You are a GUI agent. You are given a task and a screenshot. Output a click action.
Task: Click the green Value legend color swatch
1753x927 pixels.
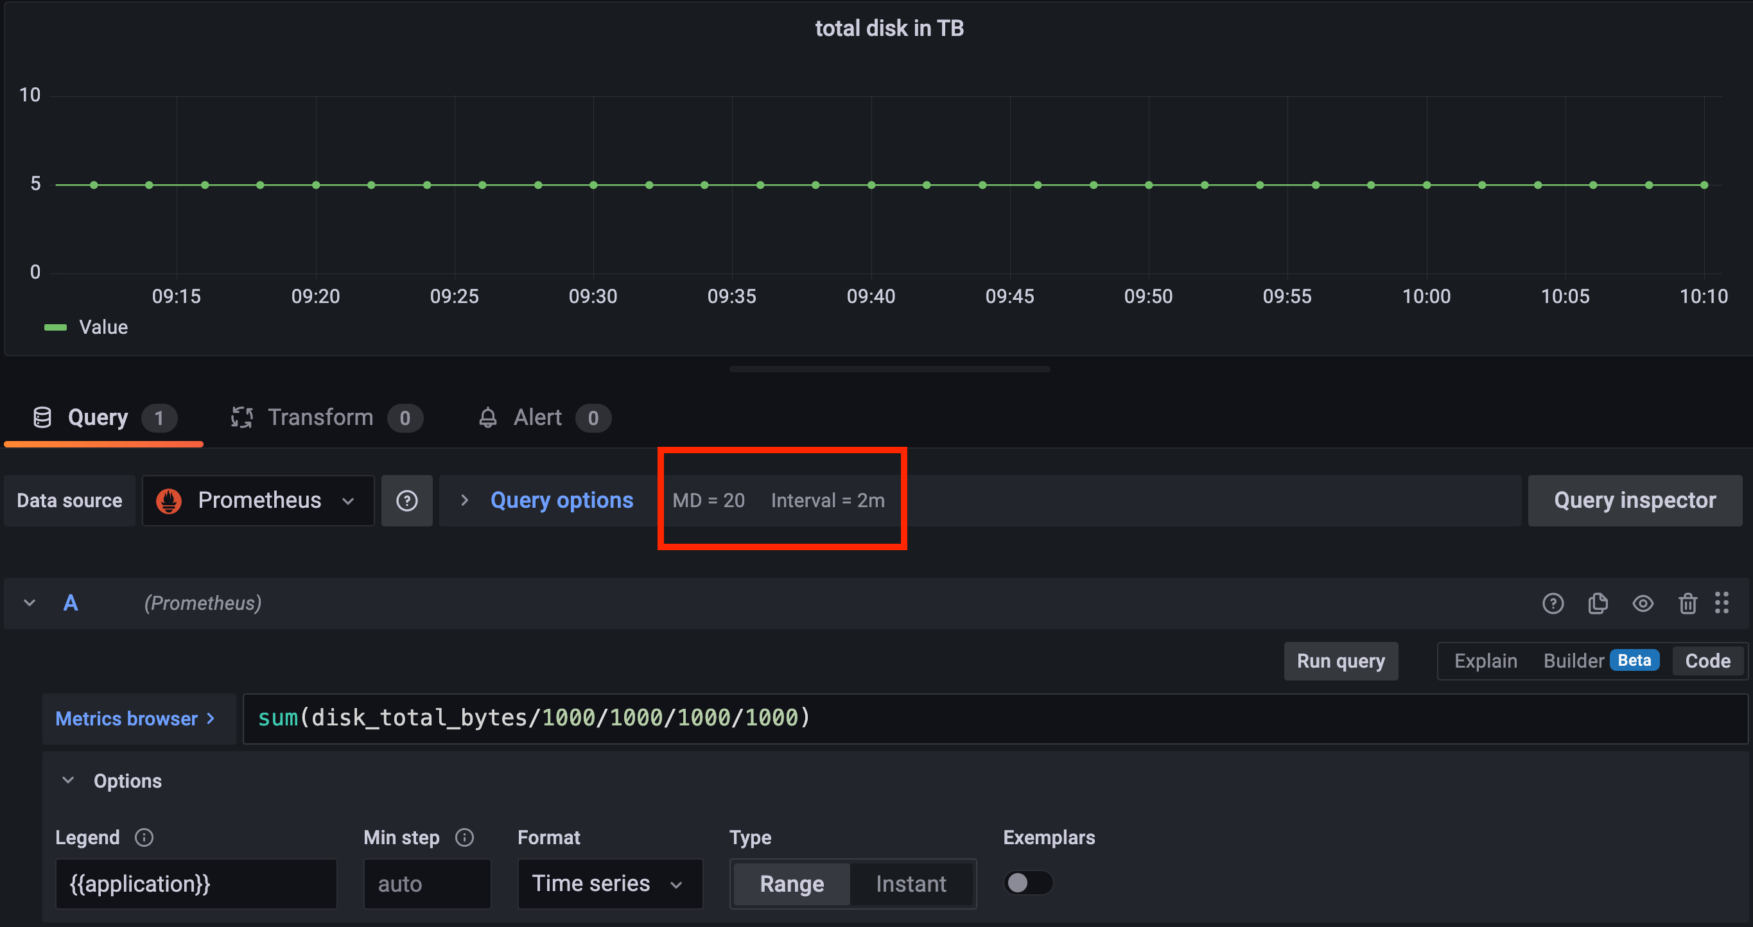pos(55,327)
